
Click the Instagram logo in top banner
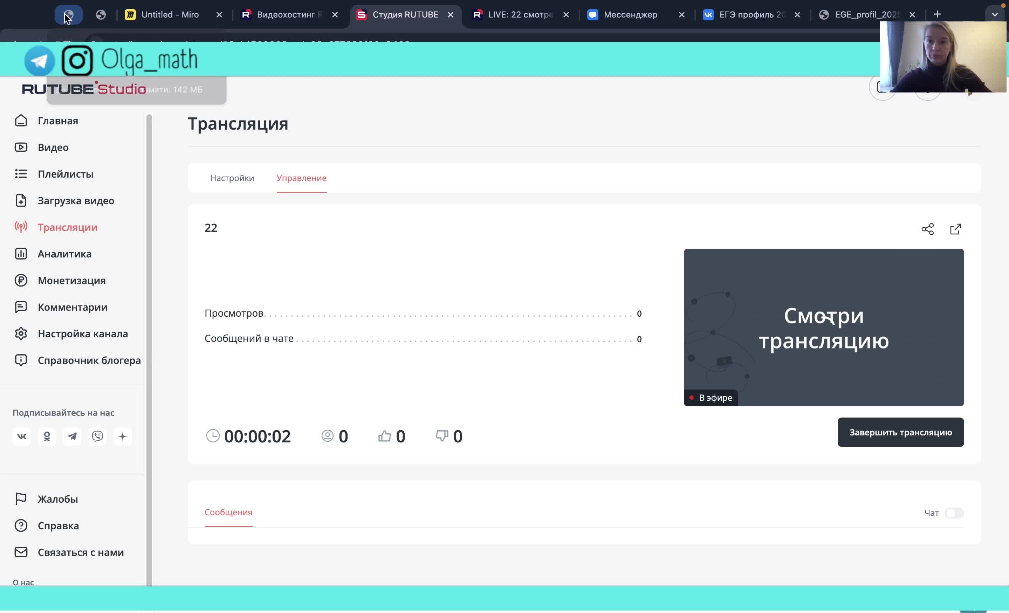[77, 60]
